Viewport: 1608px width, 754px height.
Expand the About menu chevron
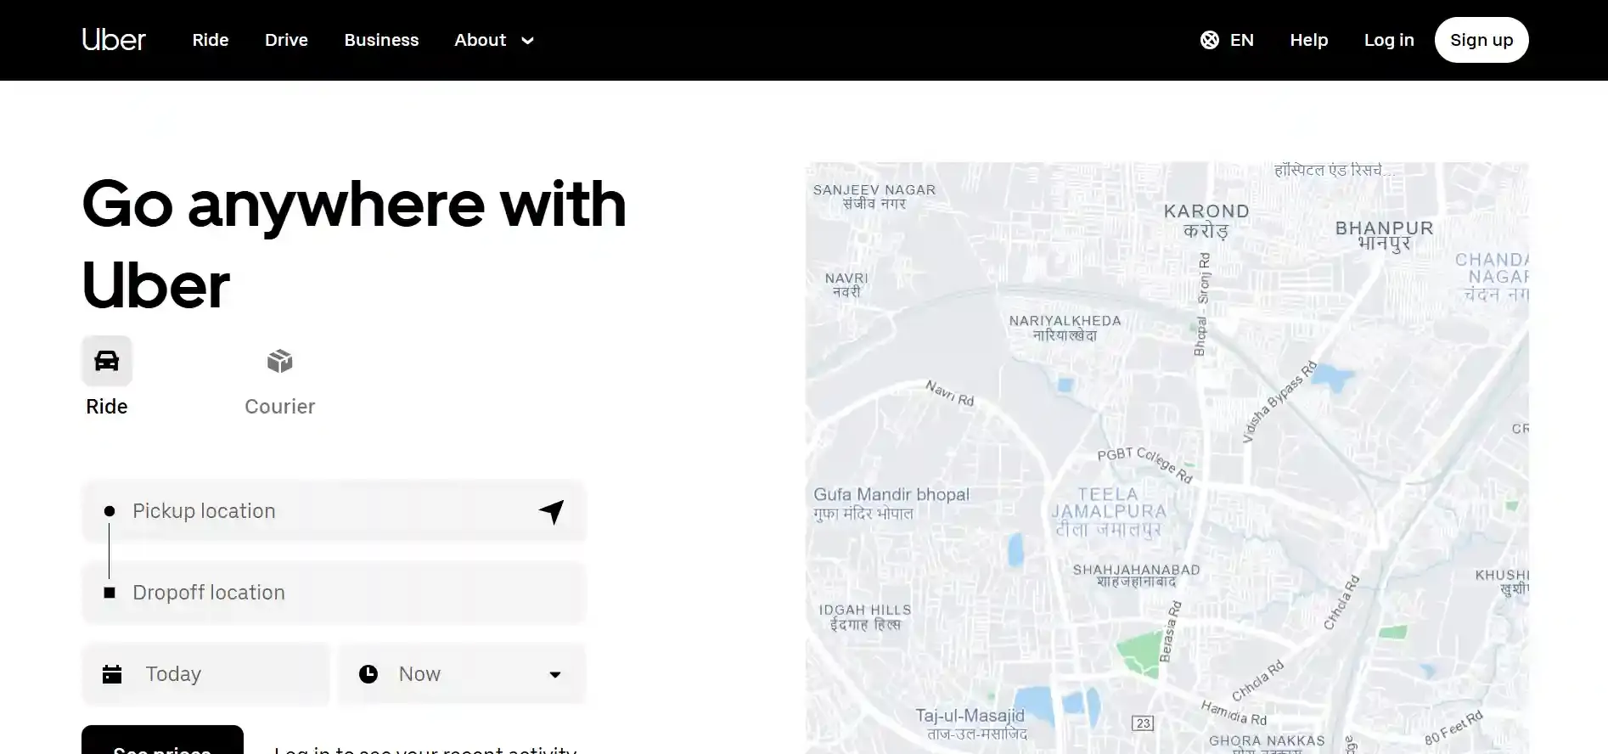coord(527,41)
